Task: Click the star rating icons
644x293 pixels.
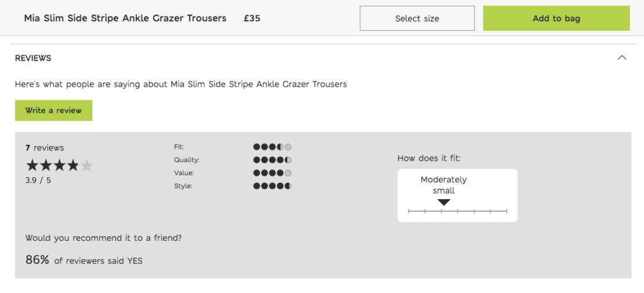Action: [60, 166]
